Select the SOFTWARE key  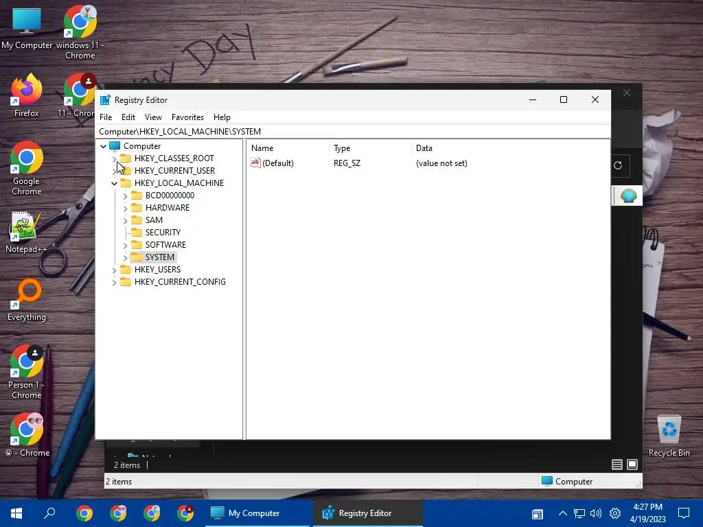click(x=165, y=245)
